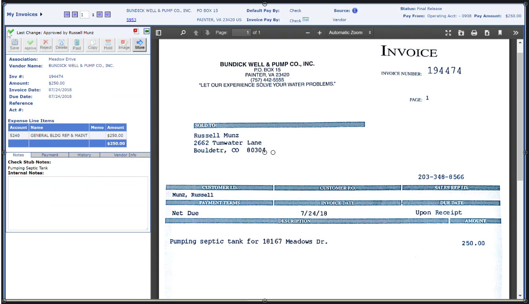Viewport: 529px width, 304px height.
Task: Switch PDF to presentation mode
Action: pyautogui.click(x=448, y=33)
